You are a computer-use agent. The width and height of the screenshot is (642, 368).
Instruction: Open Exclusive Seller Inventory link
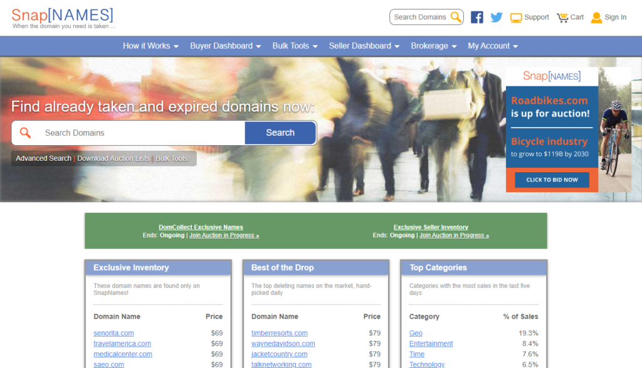(x=431, y=227)
